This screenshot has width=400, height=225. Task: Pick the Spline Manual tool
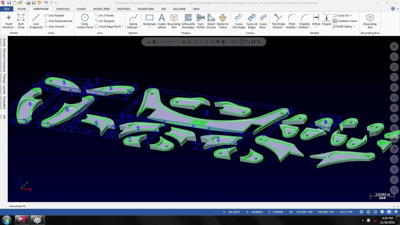coord(133,21)
